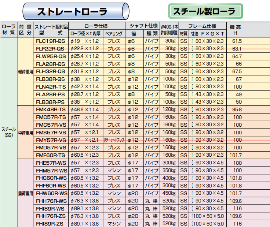
Task: Open model FLC19R-QS in the table
Action: click(51, 41)
